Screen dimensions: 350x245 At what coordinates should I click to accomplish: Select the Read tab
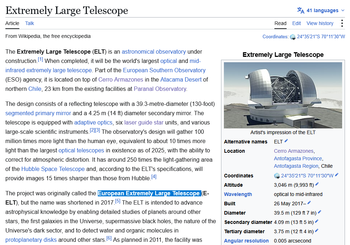click(x=281, y=23)
